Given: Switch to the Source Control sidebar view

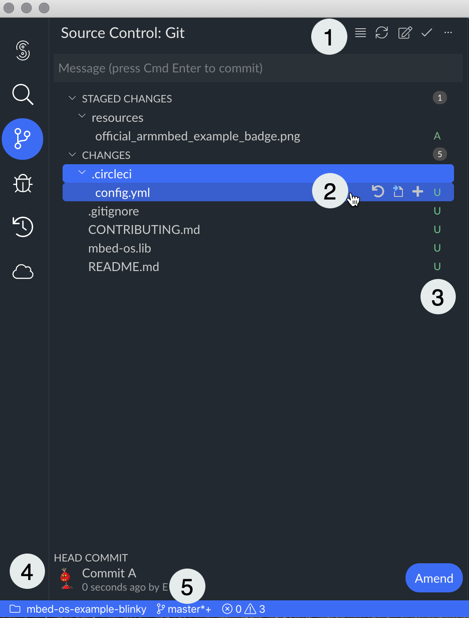Looking at the screenshot, I should pos(22,139).
